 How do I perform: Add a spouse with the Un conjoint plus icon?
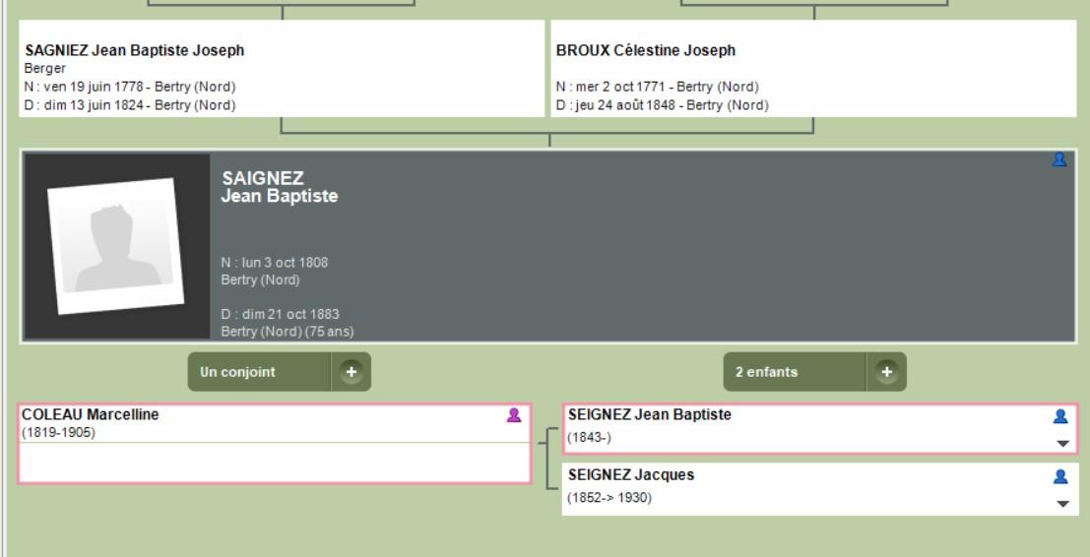[x=352, y=372]
